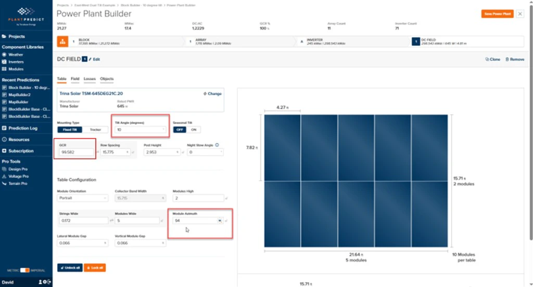533x287 pixels.
Task: Open the settings gear icon in the sidebar footer
Action: [45, 282]
